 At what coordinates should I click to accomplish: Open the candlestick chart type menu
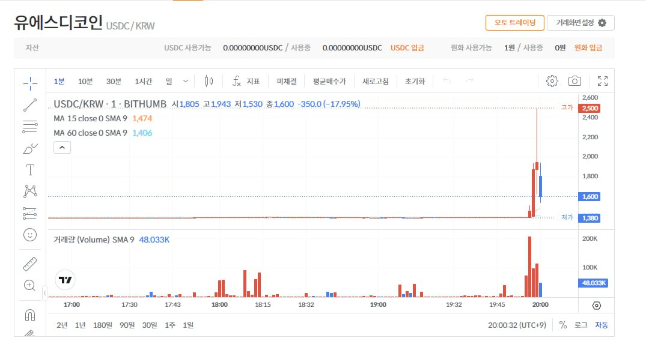click(x=209, y=81)
